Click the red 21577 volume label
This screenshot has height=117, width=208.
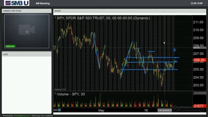coord(199,106)
